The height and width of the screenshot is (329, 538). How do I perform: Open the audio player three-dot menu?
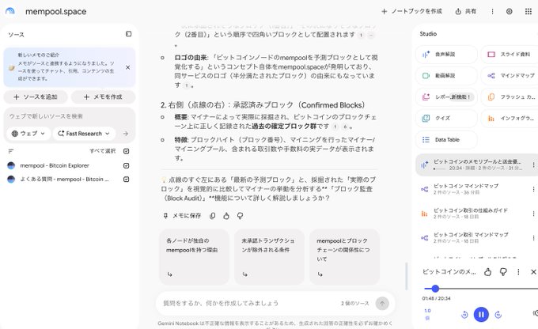(x=518, y=272)
